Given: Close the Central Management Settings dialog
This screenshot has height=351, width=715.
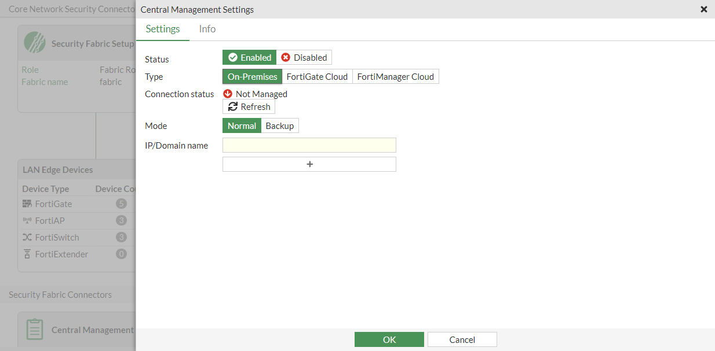Looking at the screenshot, I should tap(704, 9).
